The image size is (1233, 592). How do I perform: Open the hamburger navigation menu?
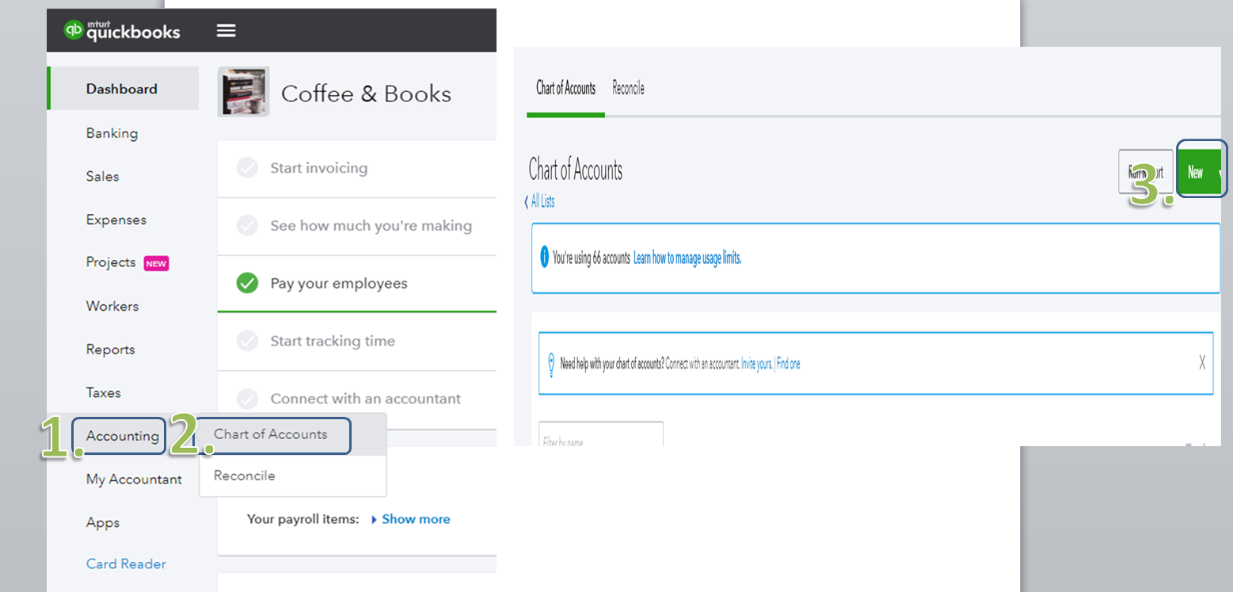pyautogui.click(x=226, y=30)
